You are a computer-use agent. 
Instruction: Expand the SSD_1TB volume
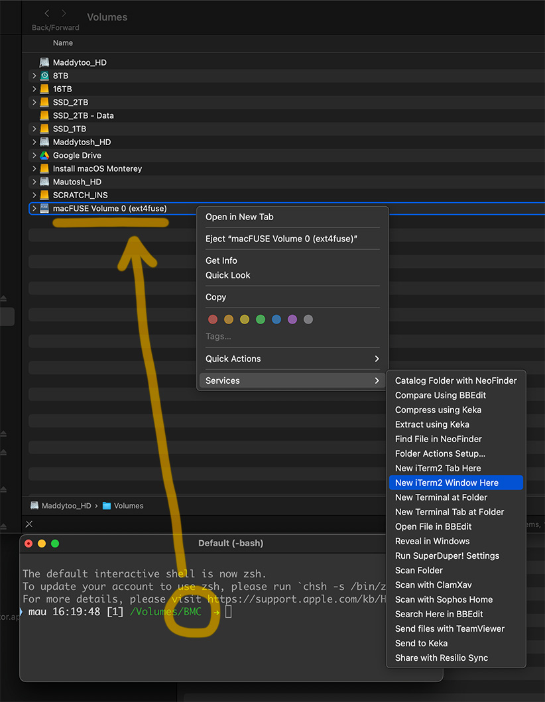point(34,129)
